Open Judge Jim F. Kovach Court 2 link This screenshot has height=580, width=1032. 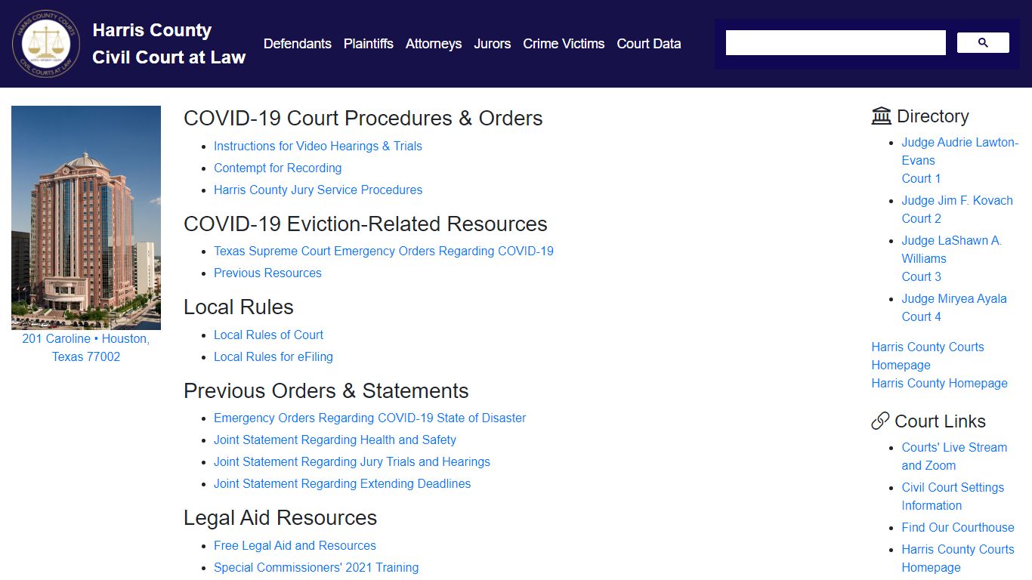[x=957, y=209]
